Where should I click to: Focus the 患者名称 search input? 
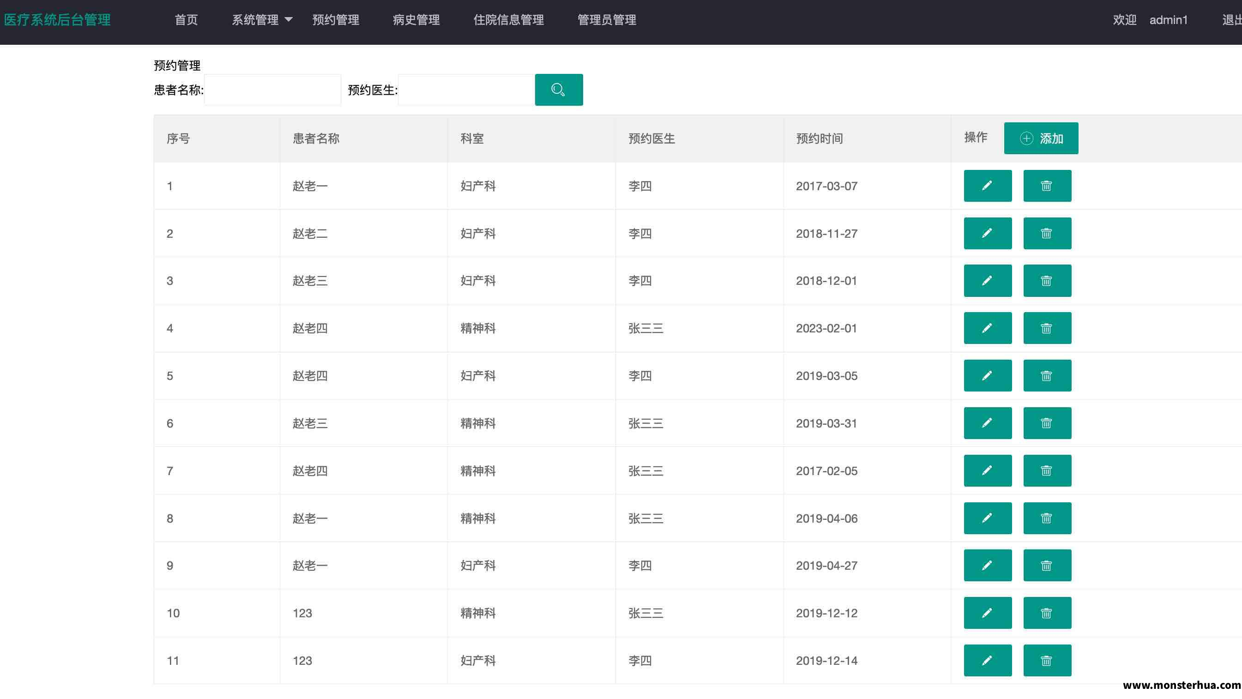(272, 90)
